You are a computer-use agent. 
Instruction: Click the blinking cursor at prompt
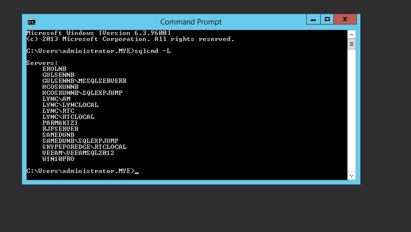(x=137, y=172)
